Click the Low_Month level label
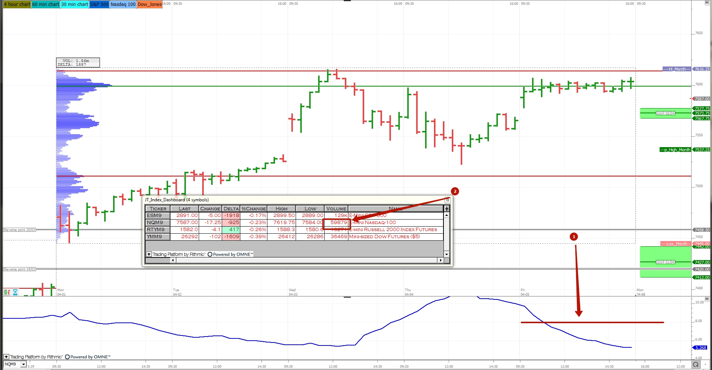 676,244
